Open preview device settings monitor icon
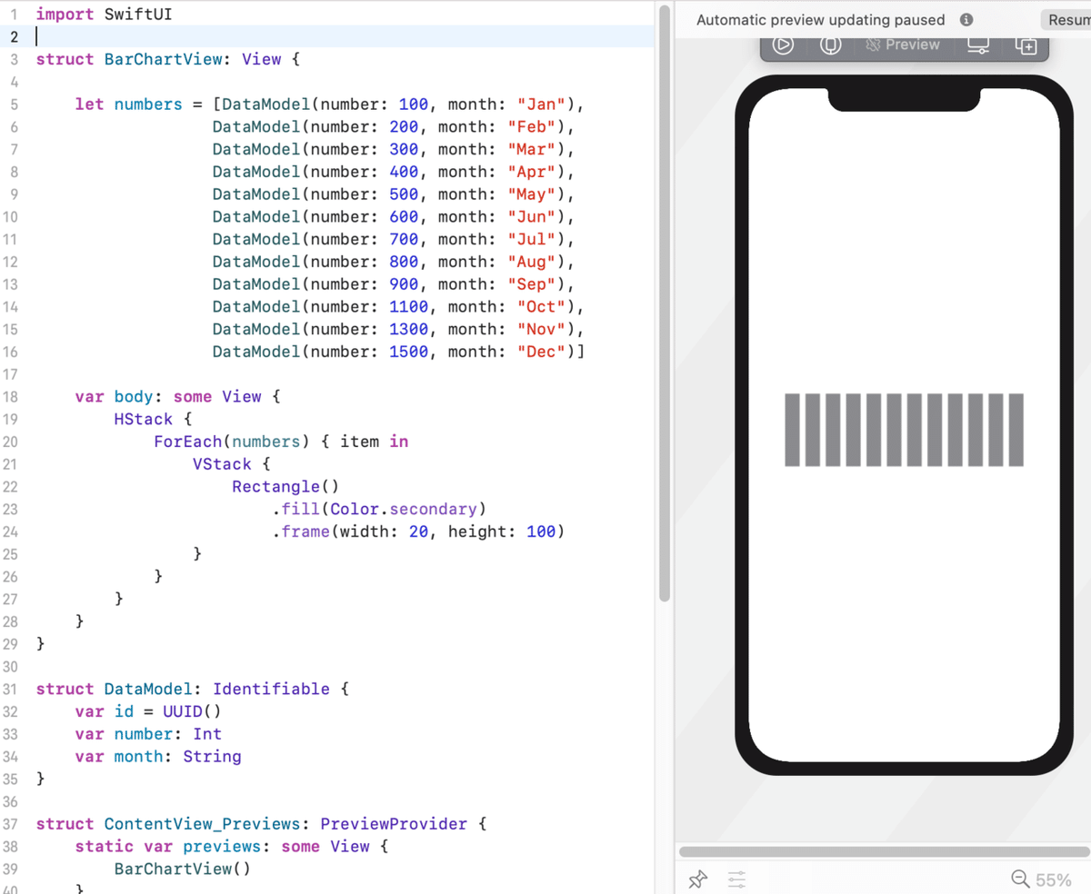Viewport: 1091px width, 894px height. 978,45
